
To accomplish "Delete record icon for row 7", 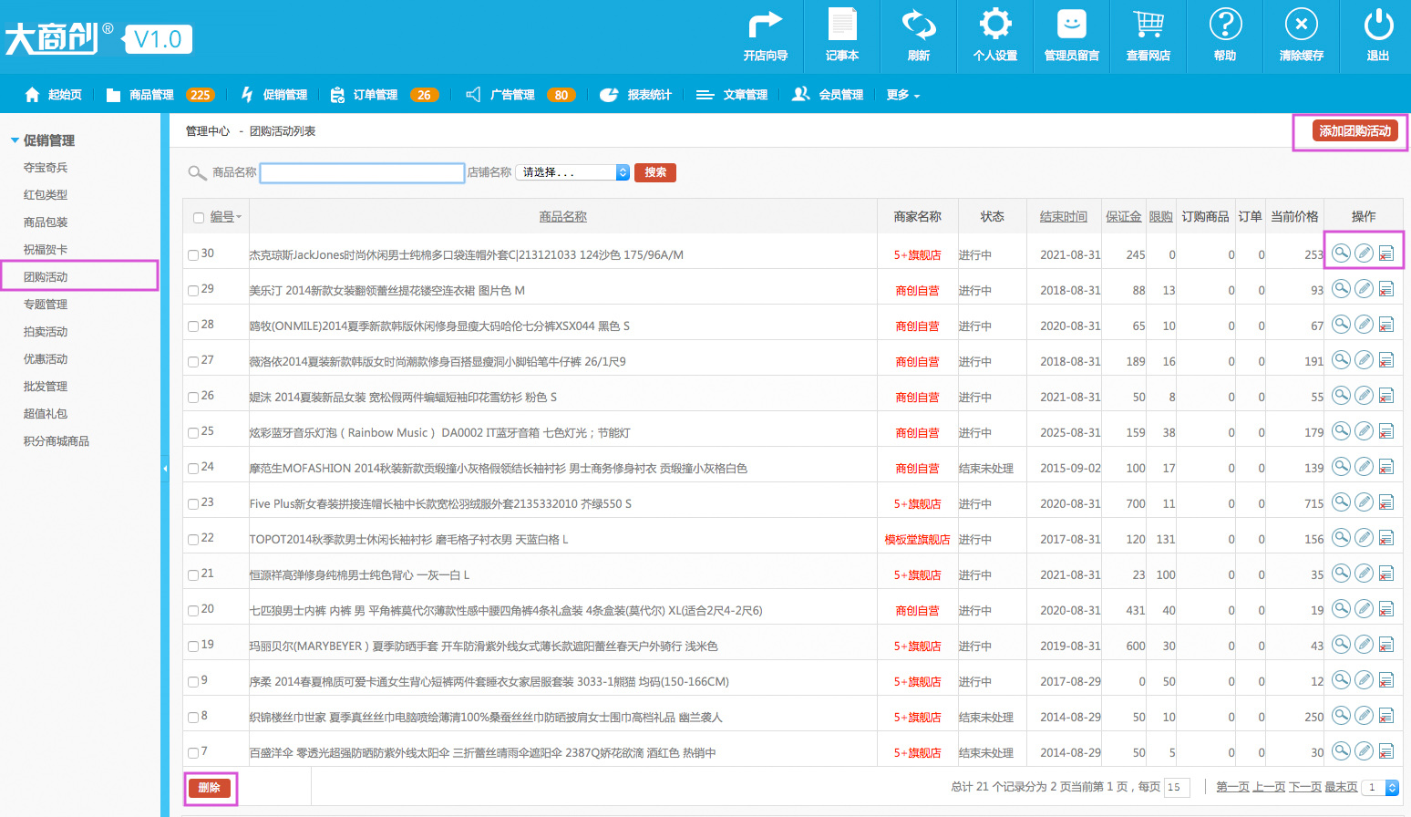I will (1386, 751).
